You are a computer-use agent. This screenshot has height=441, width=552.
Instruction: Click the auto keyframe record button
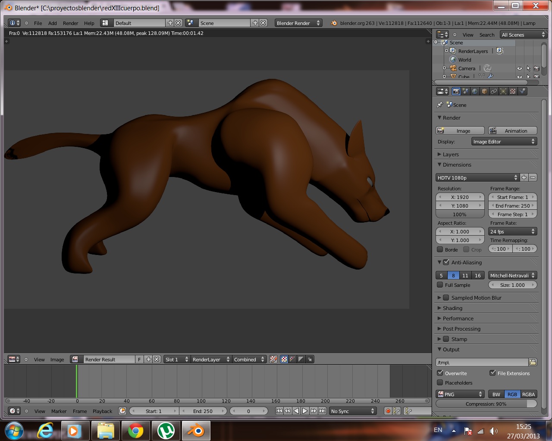[388, 411]
